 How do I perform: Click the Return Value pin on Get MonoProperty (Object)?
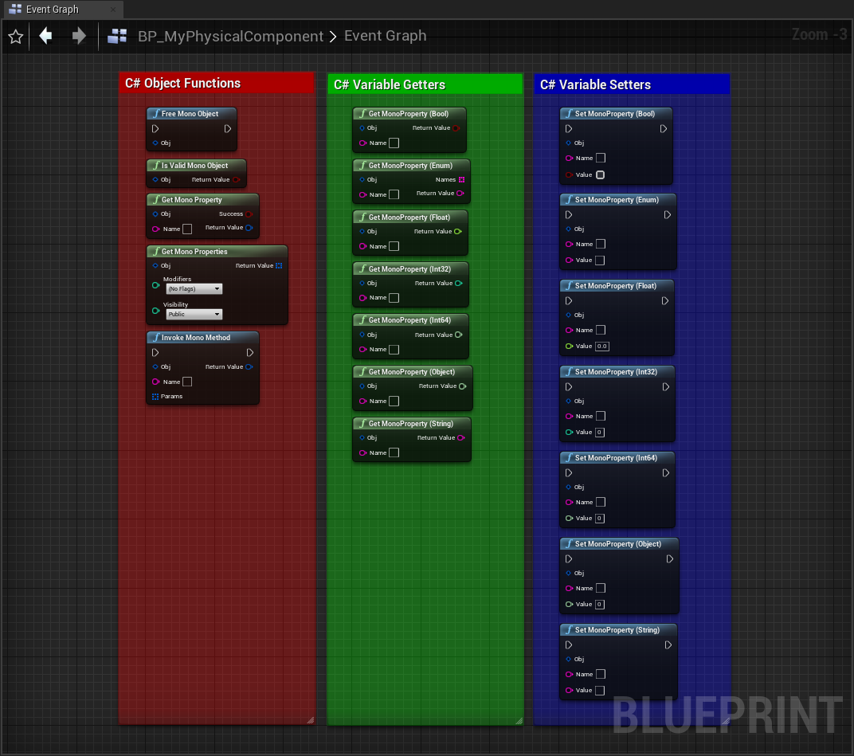click(x=462, y=386)
